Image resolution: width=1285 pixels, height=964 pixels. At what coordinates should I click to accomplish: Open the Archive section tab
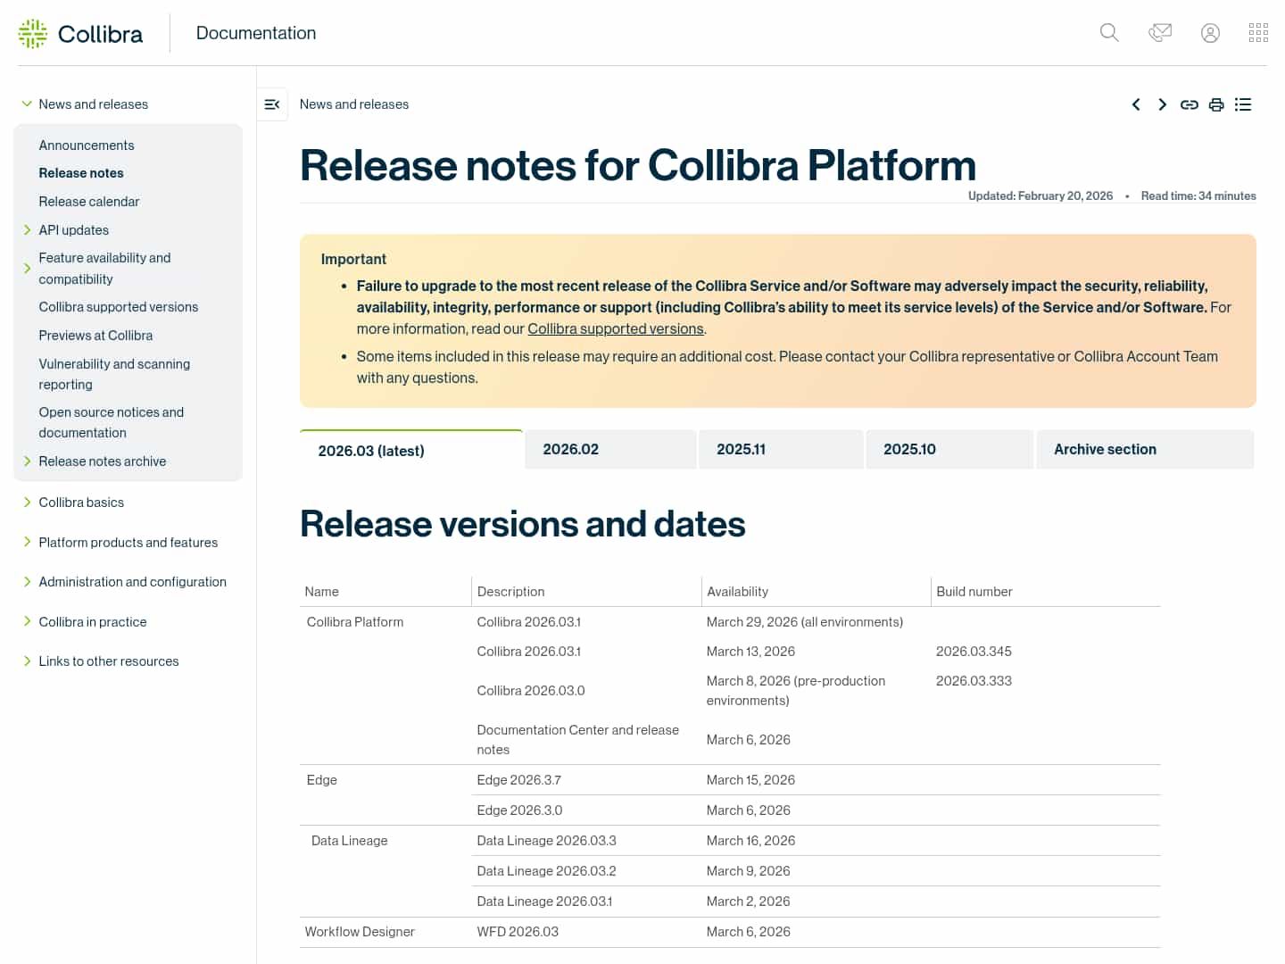coord(1105,450)
